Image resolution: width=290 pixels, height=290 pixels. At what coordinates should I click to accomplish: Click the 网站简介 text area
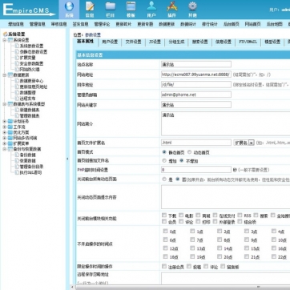click(226, 123)
